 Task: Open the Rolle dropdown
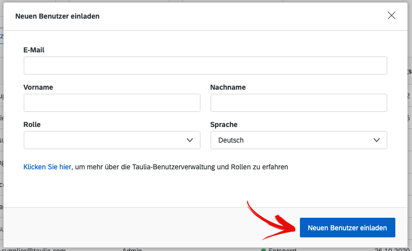pos(112,140)
